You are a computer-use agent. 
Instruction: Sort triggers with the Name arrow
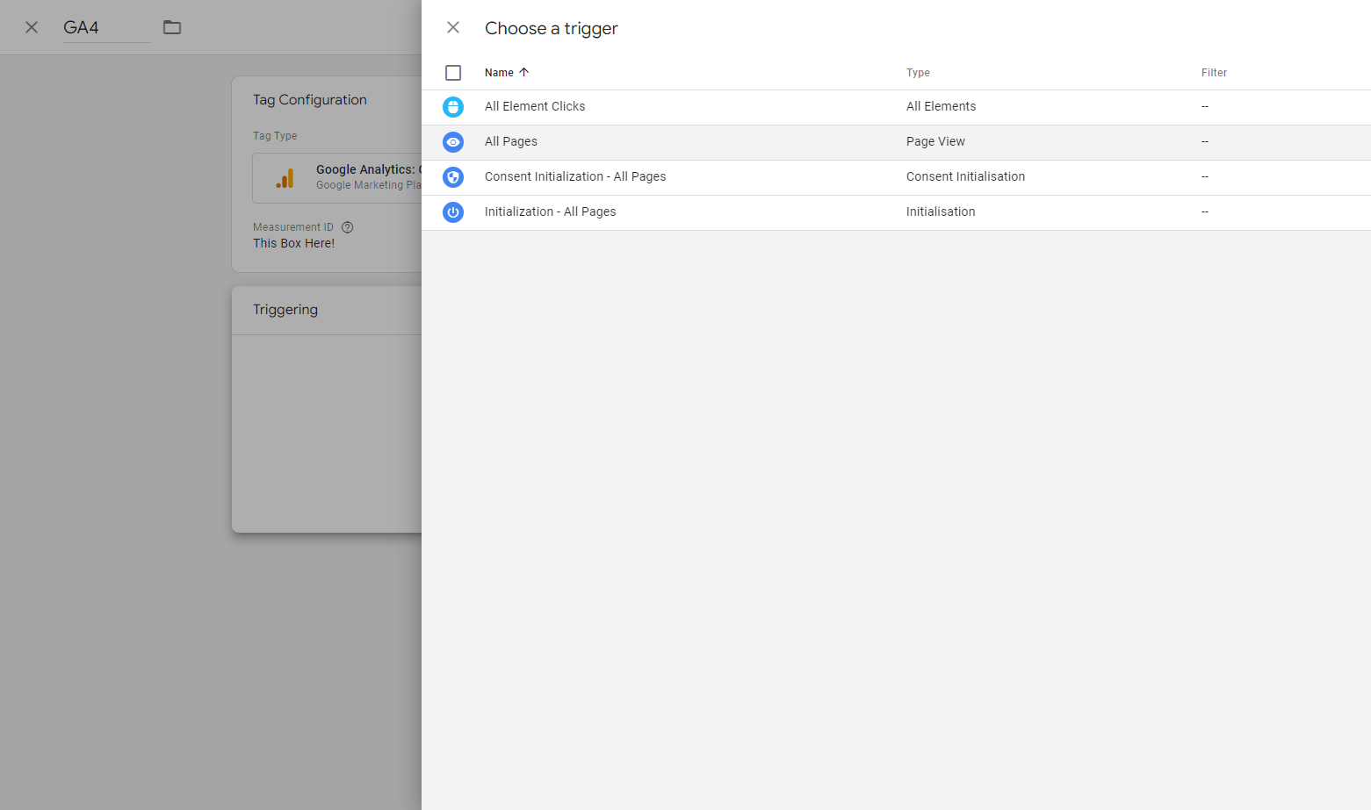(x=524, y=72)
